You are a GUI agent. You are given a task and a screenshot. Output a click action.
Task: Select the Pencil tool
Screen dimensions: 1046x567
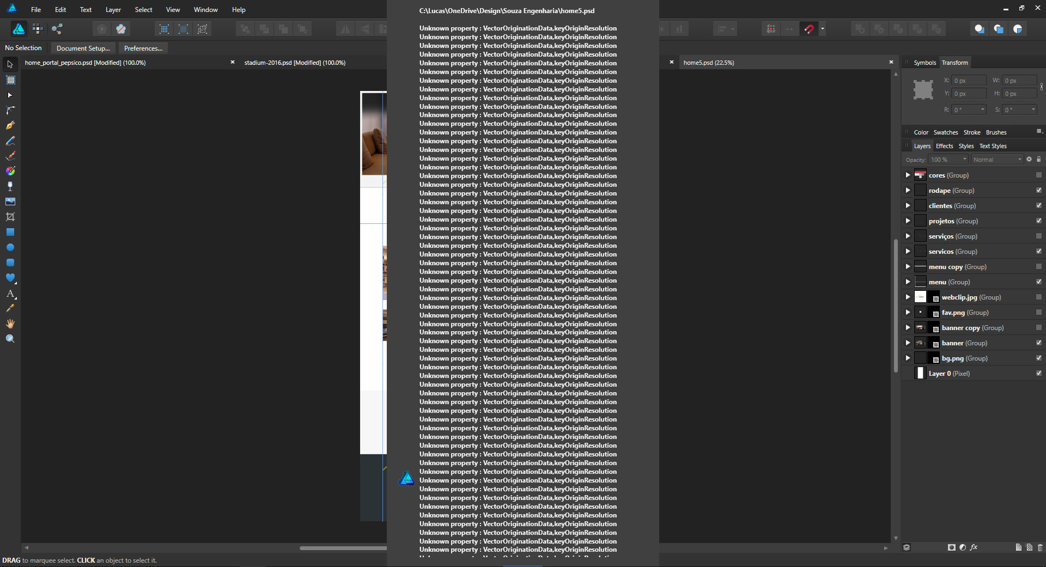click(10, 141)
